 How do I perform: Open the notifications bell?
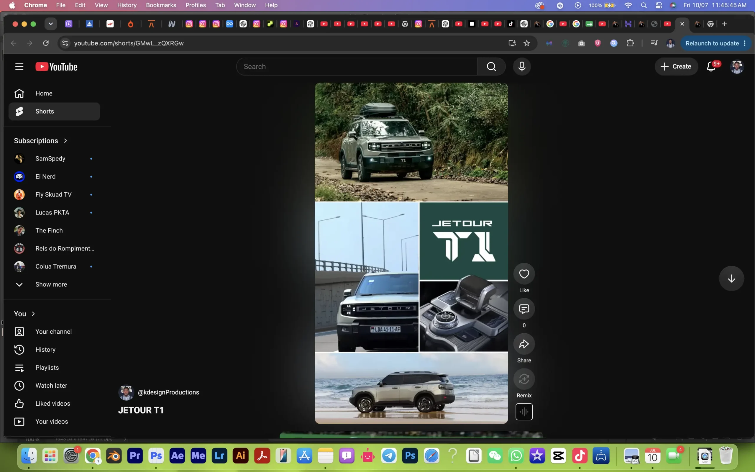[711, 66]
